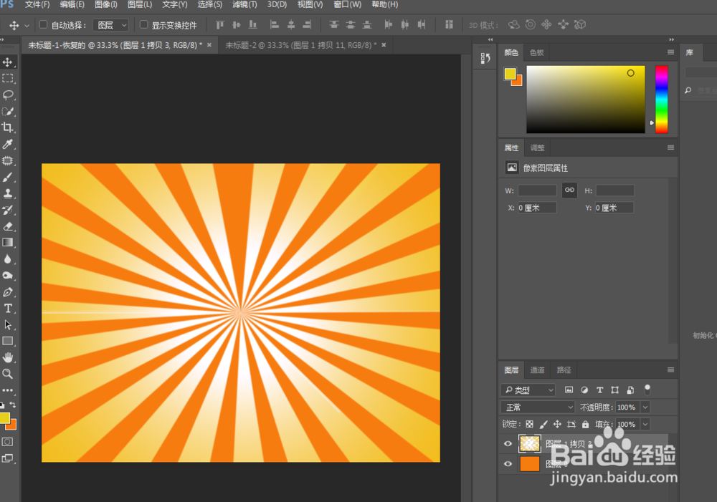Open the 类型 layer filter dropdown

528,390
